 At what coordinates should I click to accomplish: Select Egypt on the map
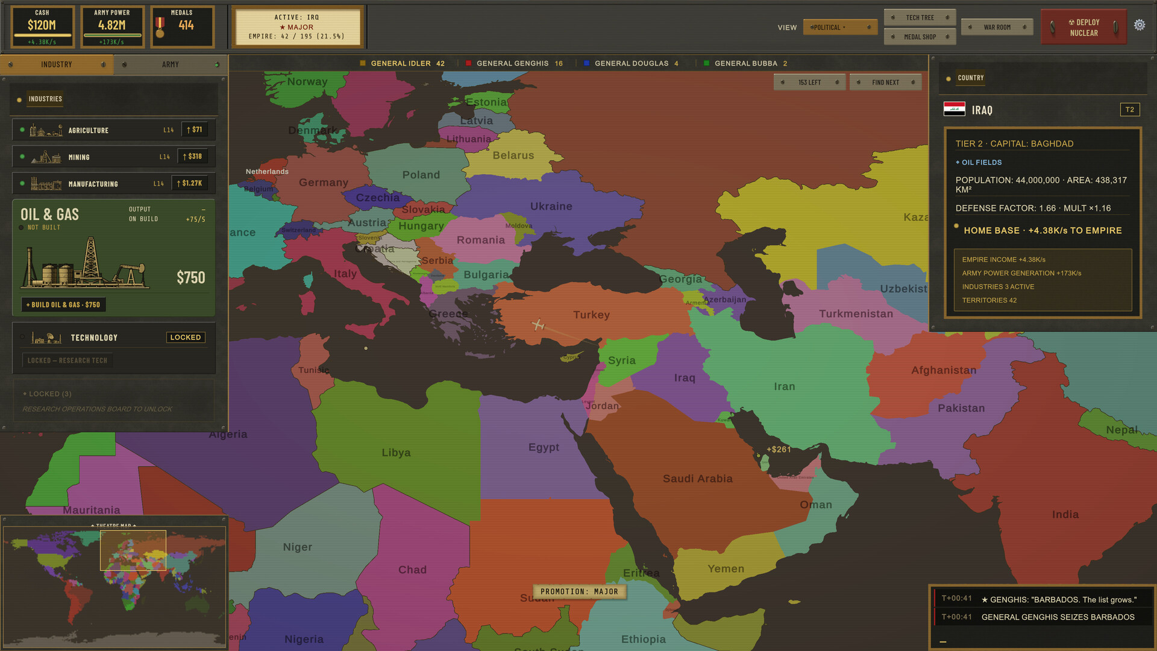click(x=544, y=447)
